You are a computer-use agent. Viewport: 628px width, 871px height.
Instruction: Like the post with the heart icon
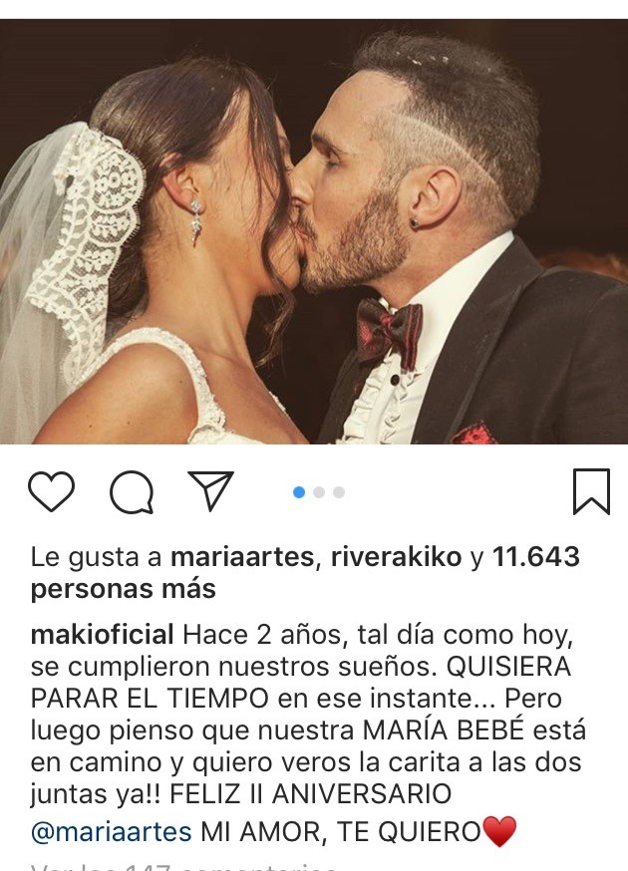coord(51,491)
